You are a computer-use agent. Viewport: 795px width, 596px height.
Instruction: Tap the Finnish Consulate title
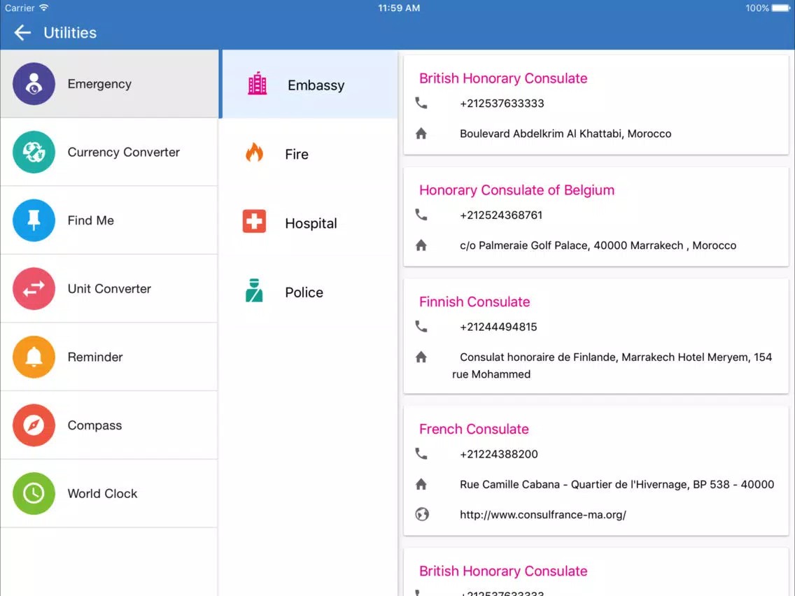474,301
